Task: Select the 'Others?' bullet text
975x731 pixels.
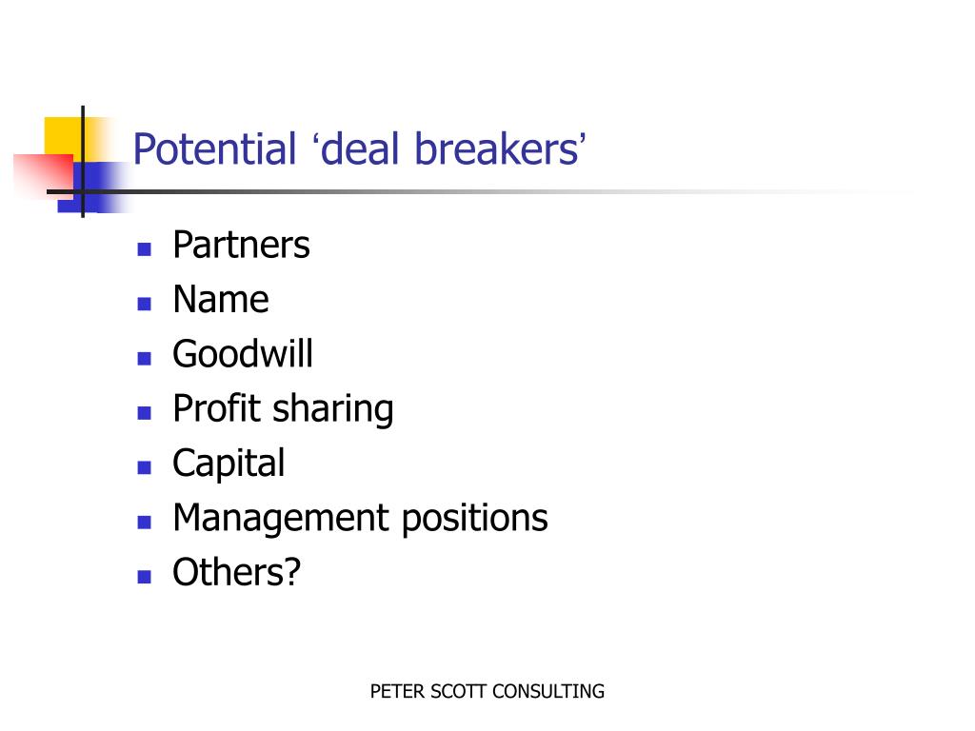Action: click(x=236, y=572)
